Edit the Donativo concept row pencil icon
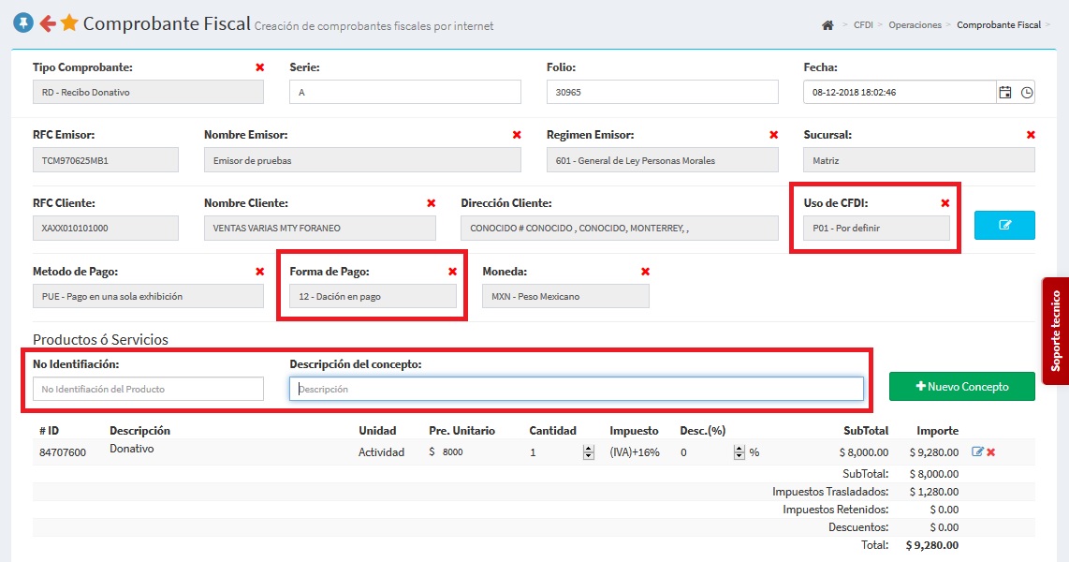 tap(978, 452)
